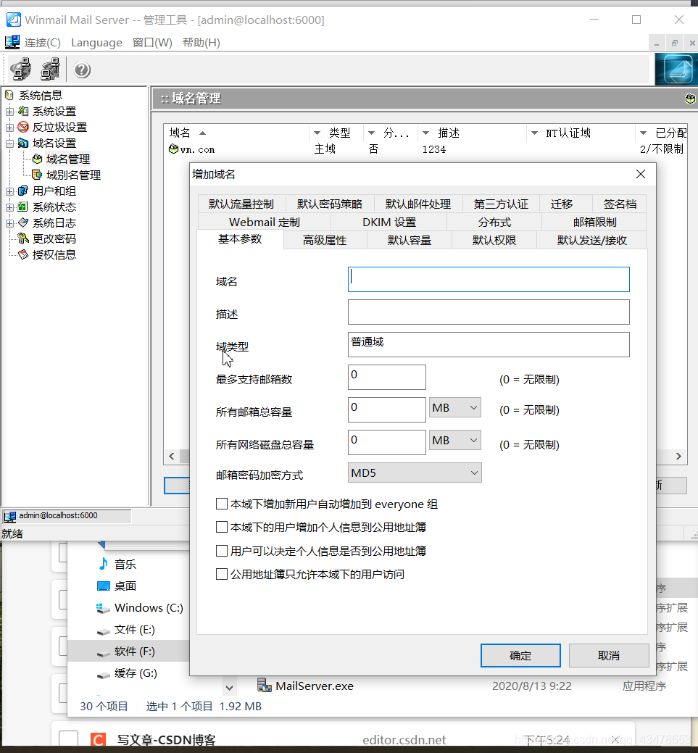Image resolution: width=698 pixels, height=753 pixels.
Task: Expand the 系统状态 tree node
Action: [x=9, y=207]
